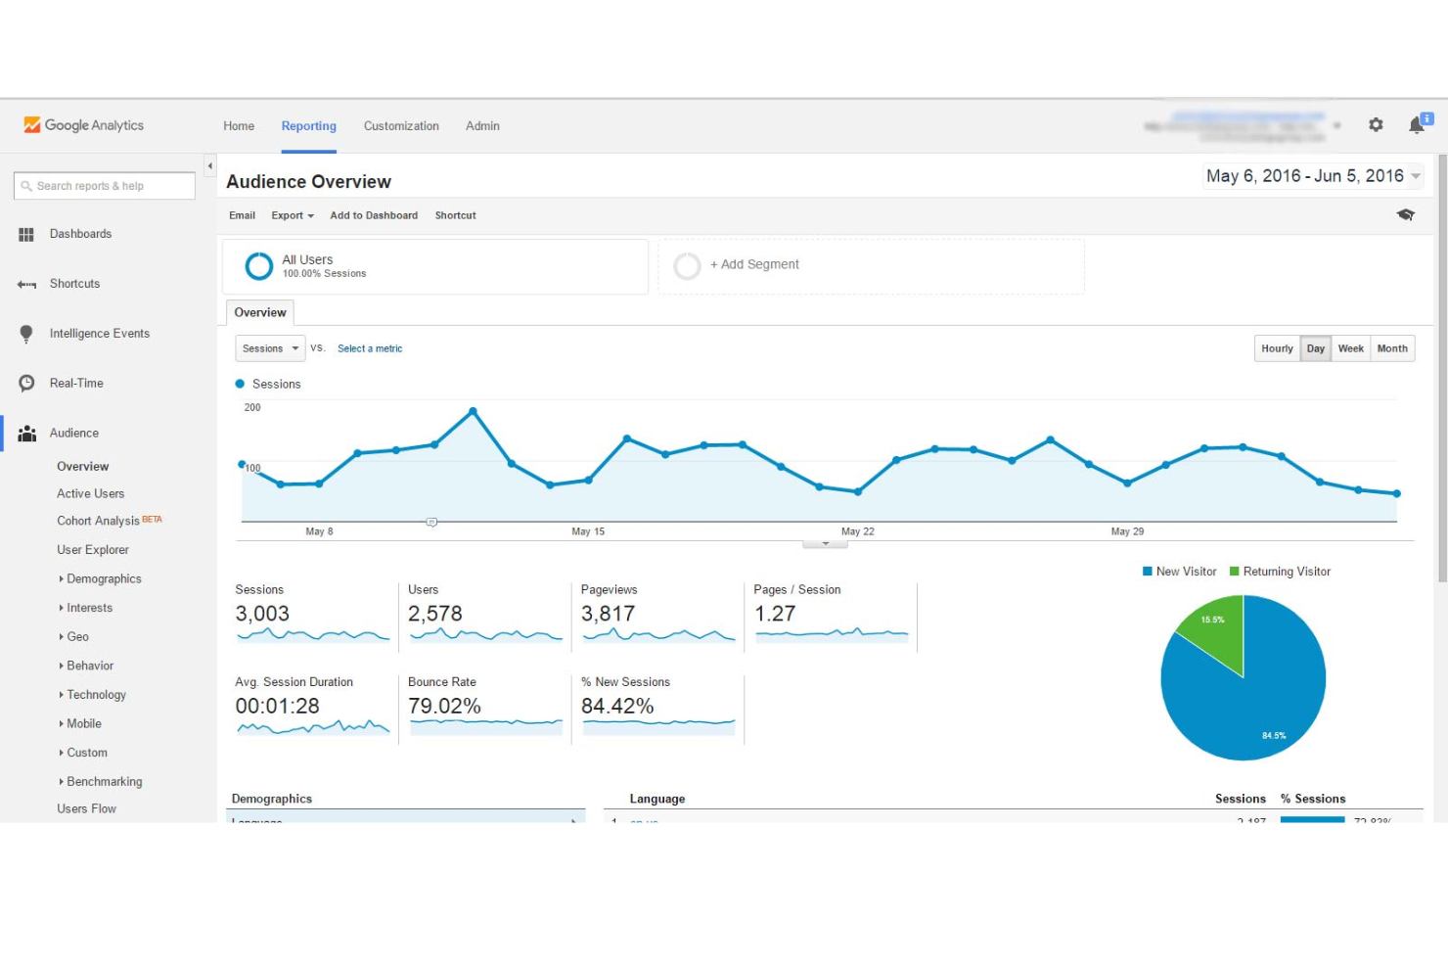Open the account selector dropdown arrow
1448x966 pixels.
coord(1336,125)
